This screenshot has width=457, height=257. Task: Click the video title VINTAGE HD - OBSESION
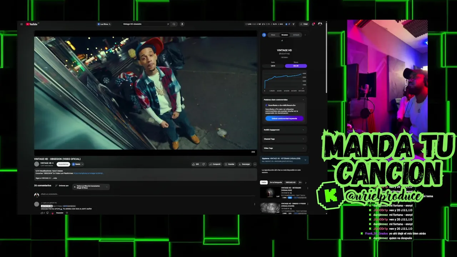57,159
